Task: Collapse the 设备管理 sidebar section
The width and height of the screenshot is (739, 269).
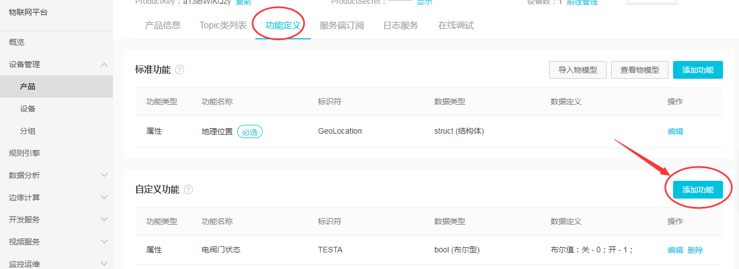Action: (x=104, y=64)
